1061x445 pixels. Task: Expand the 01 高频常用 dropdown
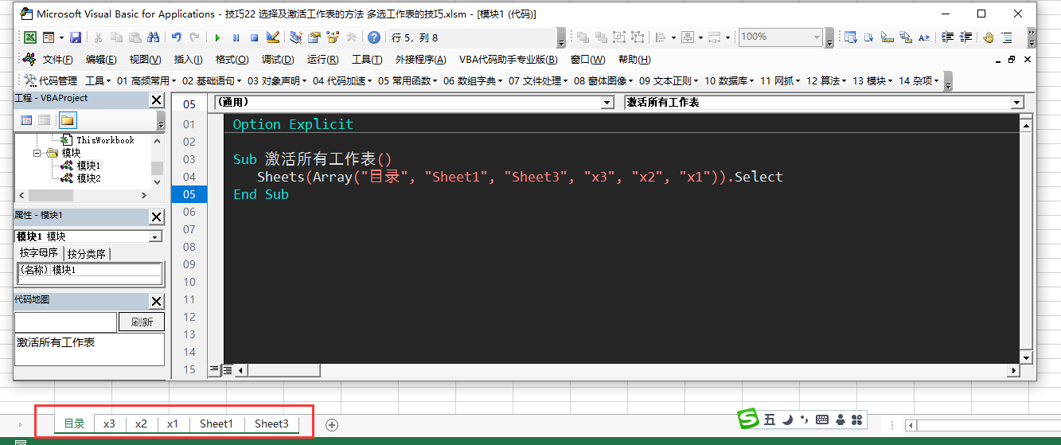tap(146, 80)
